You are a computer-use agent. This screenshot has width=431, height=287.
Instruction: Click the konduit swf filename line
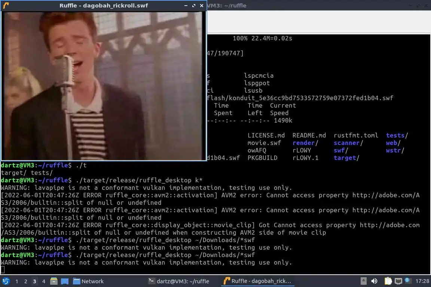(x=300, y=98)
